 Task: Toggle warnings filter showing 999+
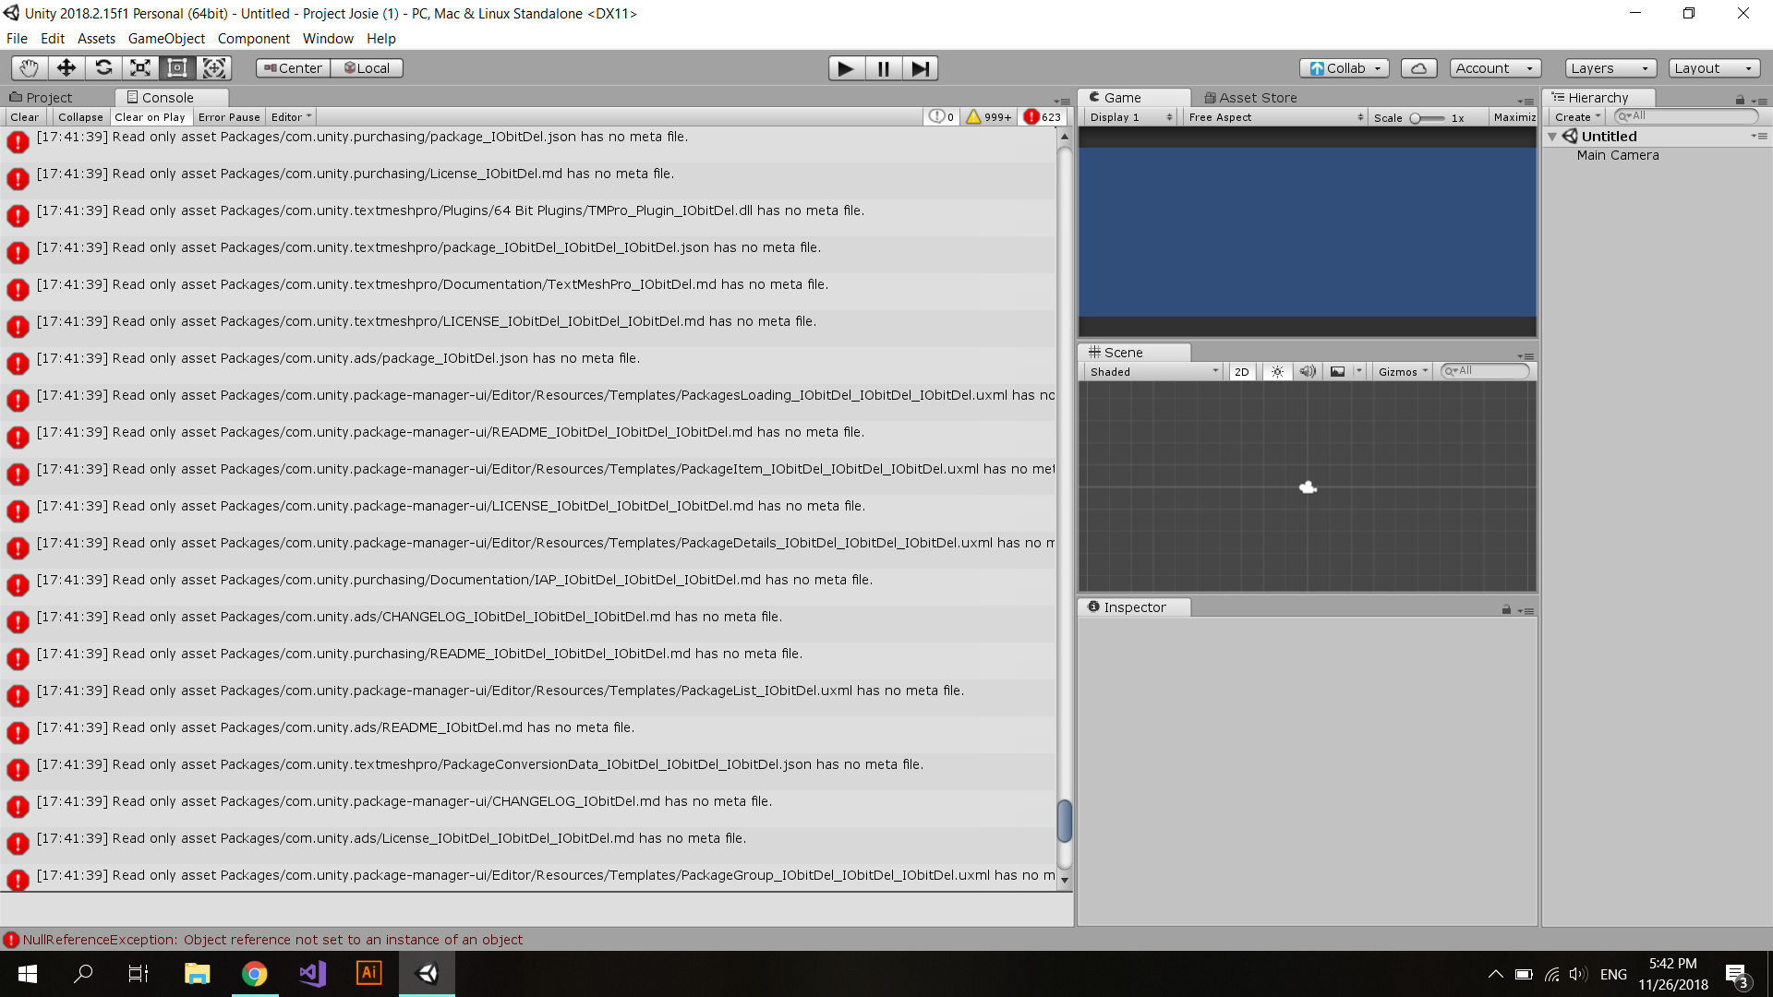click(988, 117)
